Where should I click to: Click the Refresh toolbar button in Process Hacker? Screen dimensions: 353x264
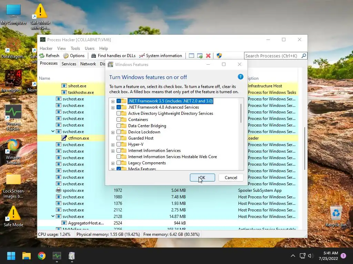49,56
